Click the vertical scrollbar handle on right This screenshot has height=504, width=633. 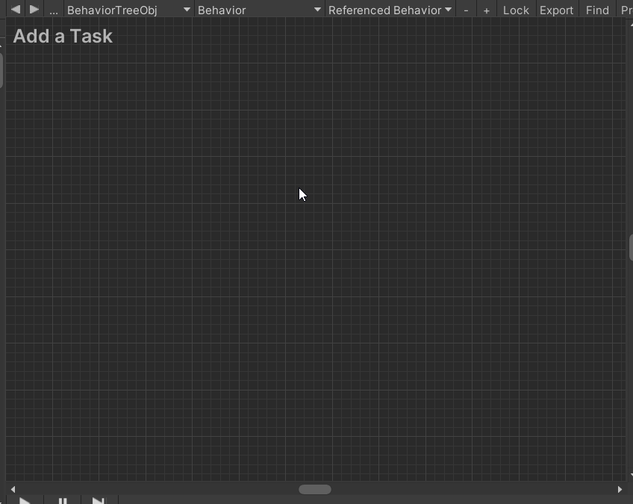[631, 247]
